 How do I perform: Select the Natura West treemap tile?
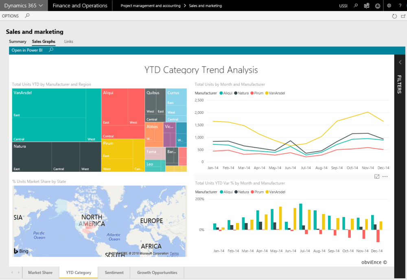coord(90,157)
